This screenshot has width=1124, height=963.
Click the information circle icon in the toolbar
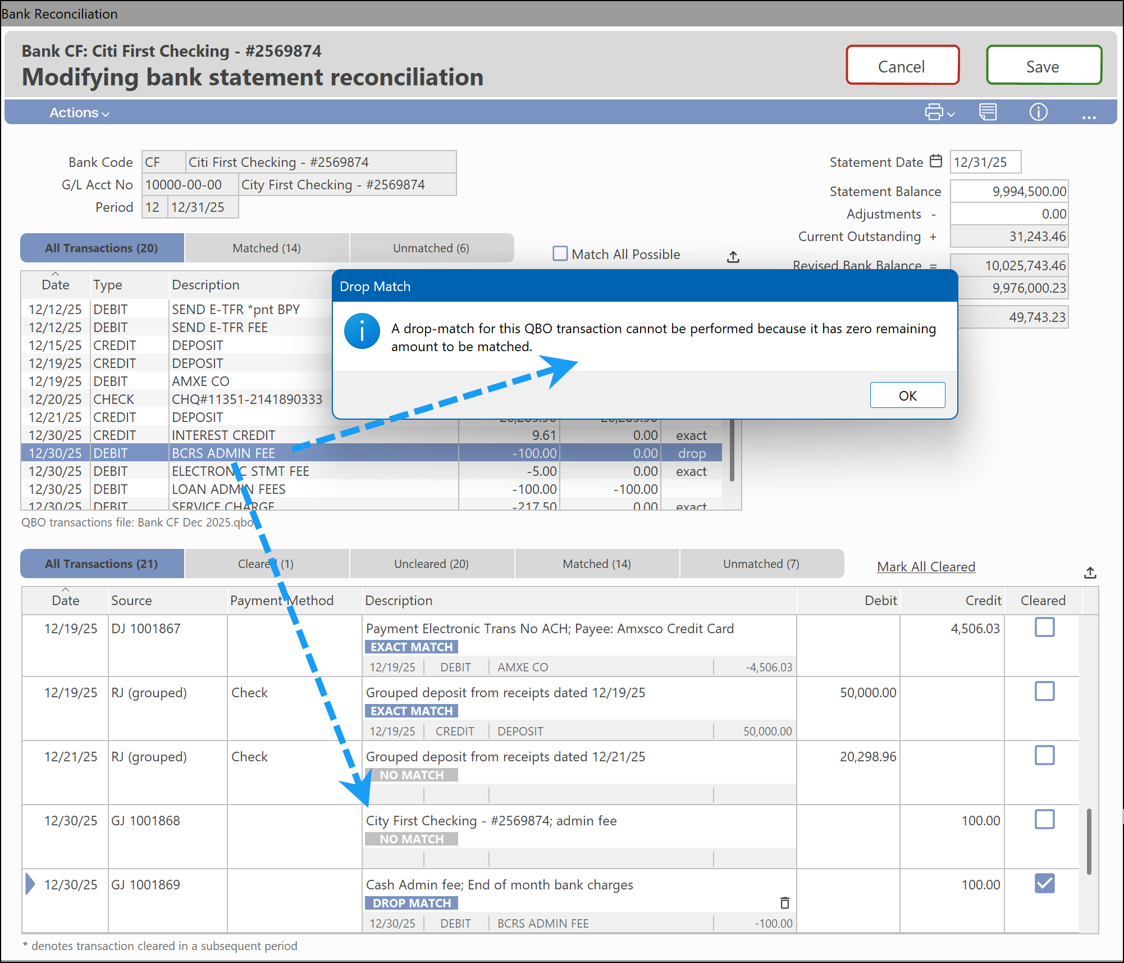[x=1038, y=112]
